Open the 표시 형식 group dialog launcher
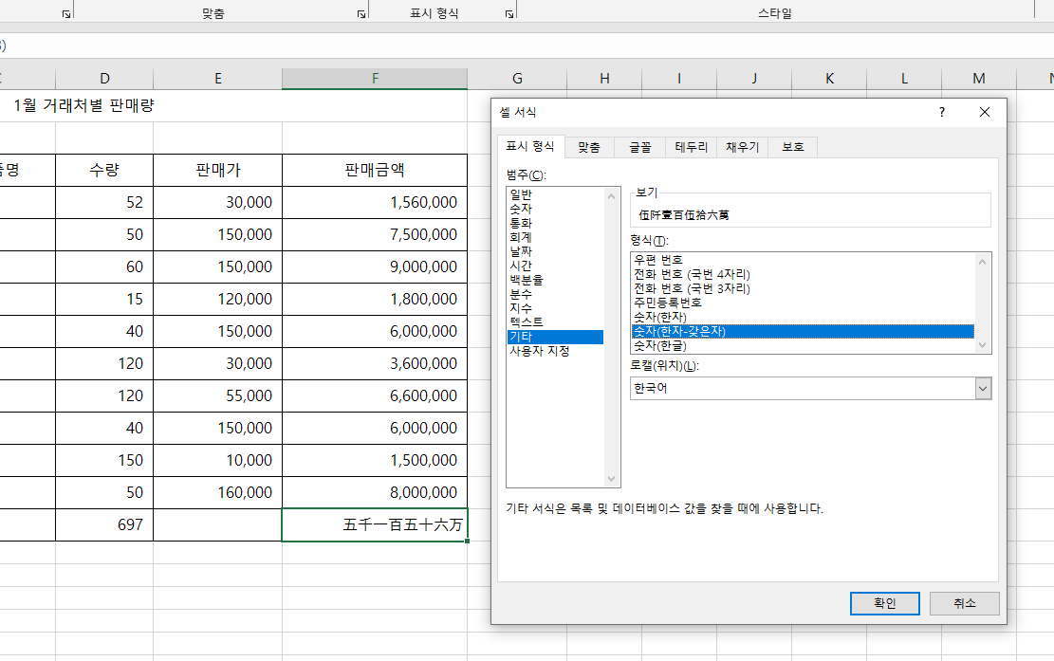 point(509,13)
